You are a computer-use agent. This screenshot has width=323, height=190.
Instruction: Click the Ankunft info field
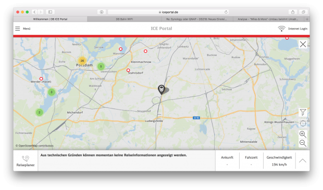[x=227, y=160]
